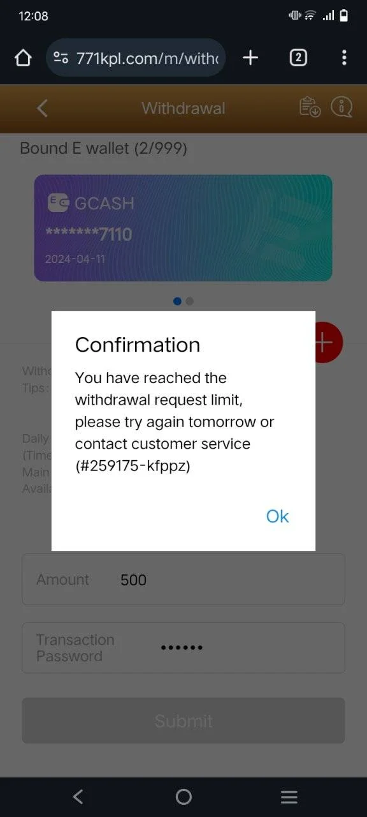This screenshot has height=817, width=367.
Task: Tap Ok in the Confirmation dialog
Action: (x=277, y=516)
